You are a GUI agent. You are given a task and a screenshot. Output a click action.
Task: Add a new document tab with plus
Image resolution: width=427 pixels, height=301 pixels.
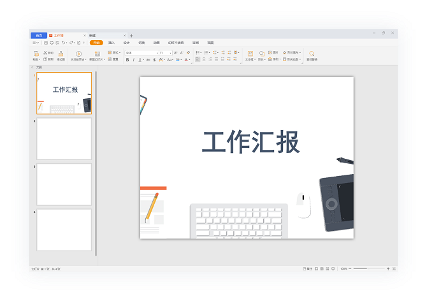click(131, 36)
